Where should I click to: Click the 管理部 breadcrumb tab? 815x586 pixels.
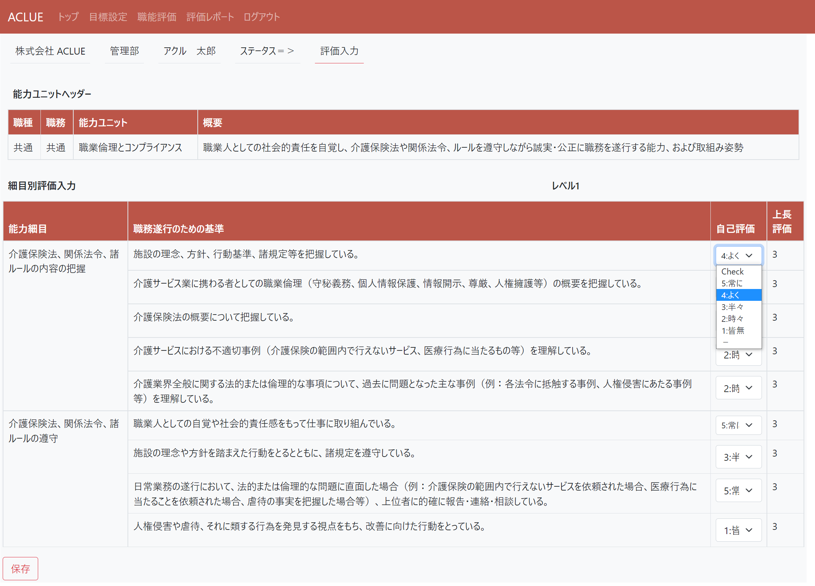[124, 51]
